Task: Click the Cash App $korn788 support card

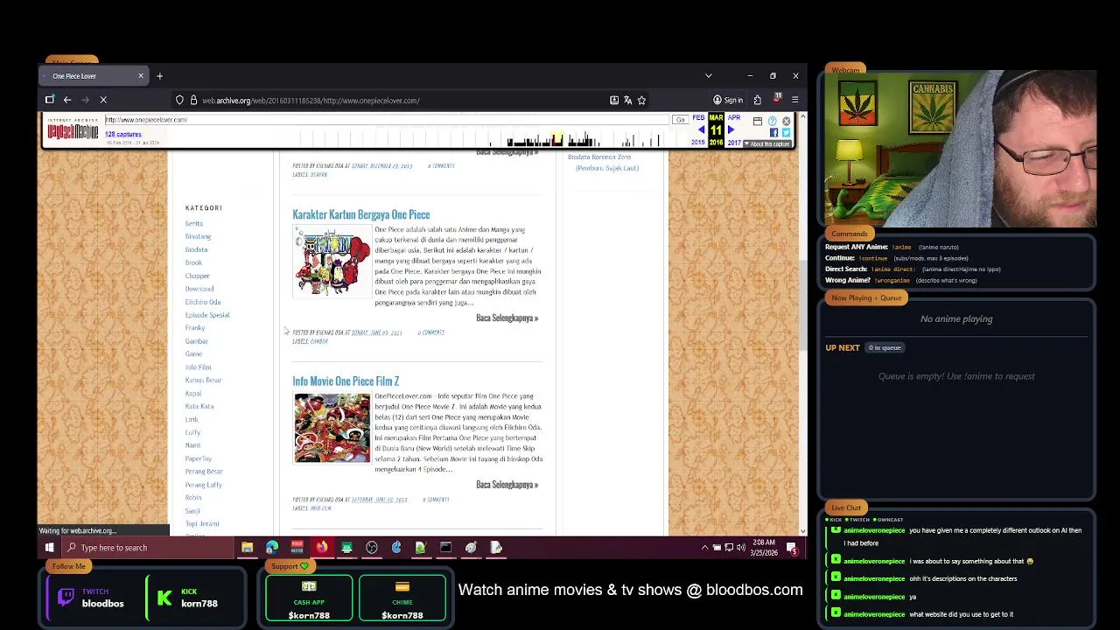Action: coord(309,598)
